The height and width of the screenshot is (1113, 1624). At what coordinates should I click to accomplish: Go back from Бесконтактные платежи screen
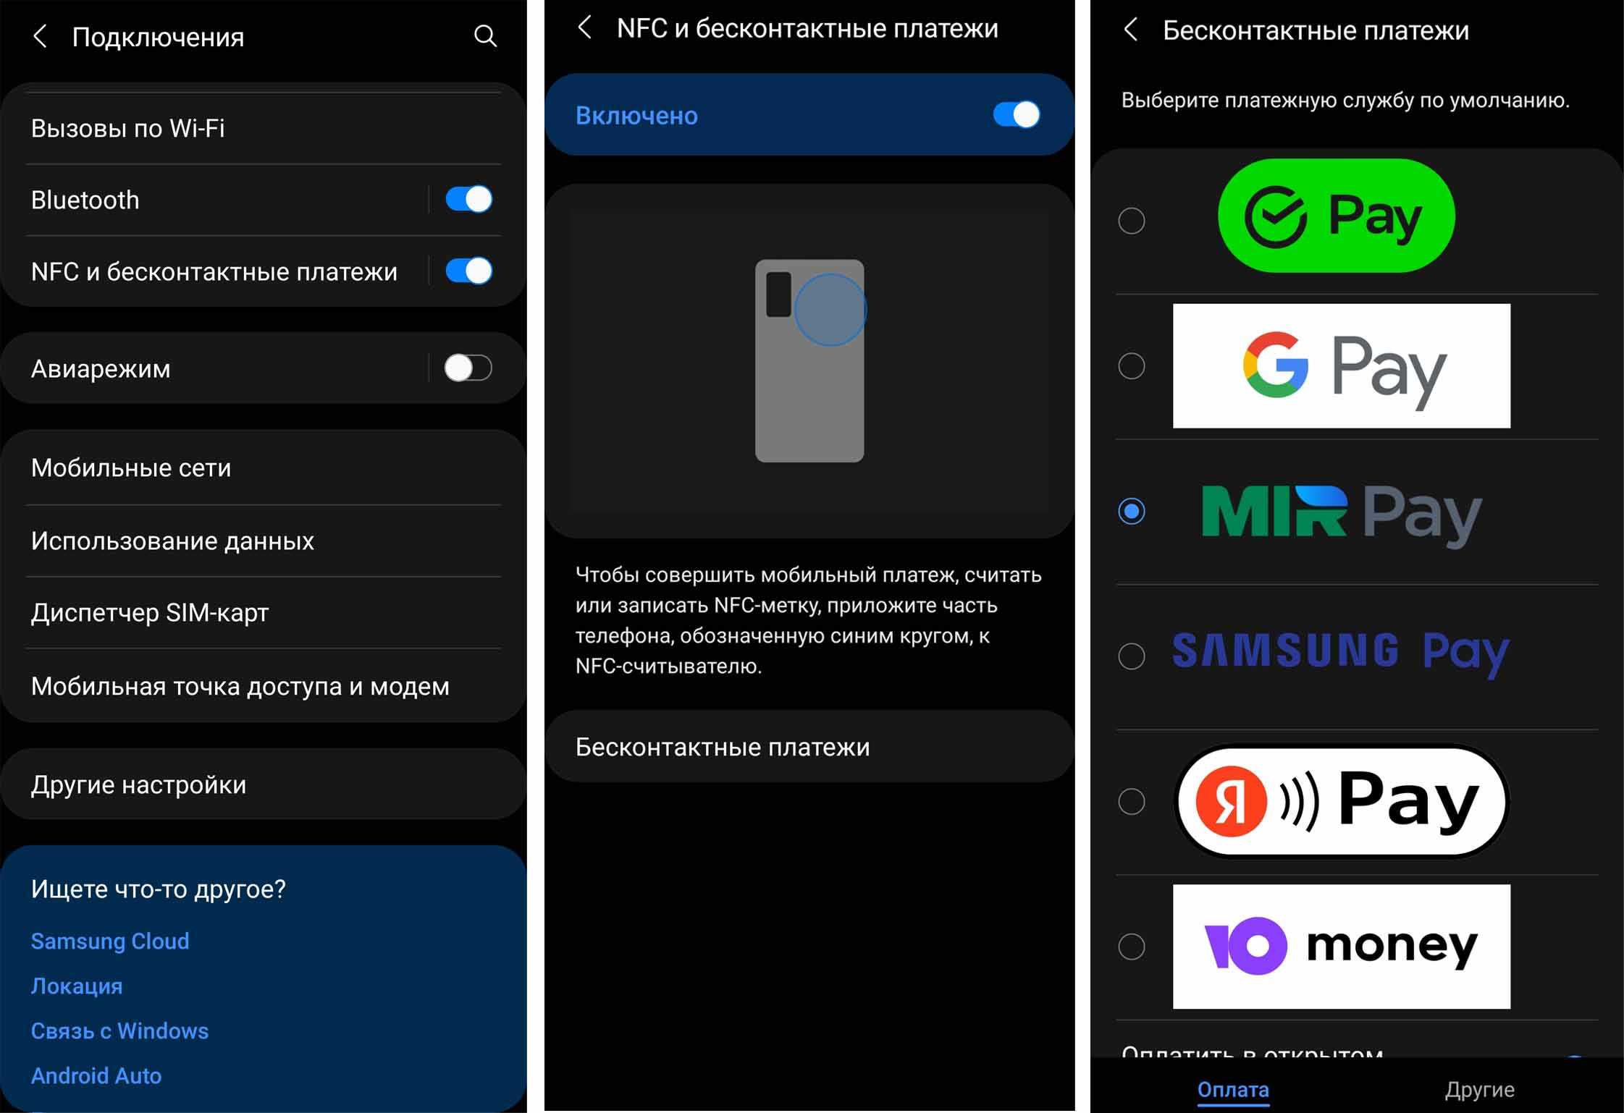[x=1130, y=30]
